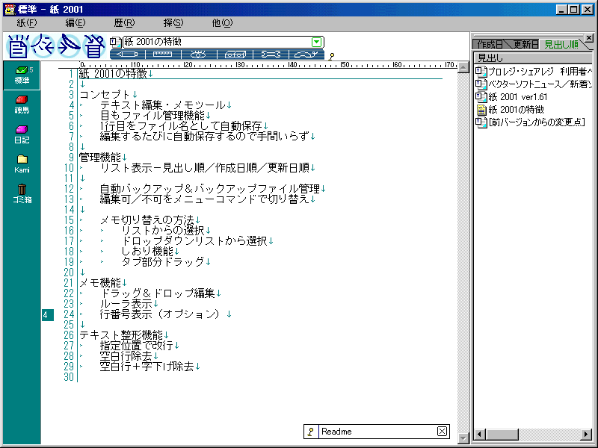598x448 pixels.
Task: Switch to the 更新日 tab
Action: tap(525, 45)
